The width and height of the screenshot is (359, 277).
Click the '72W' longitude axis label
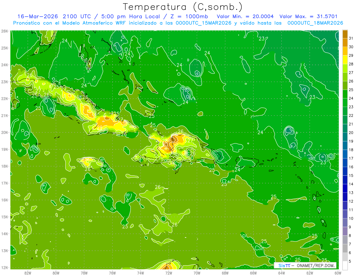coord(169,273)
